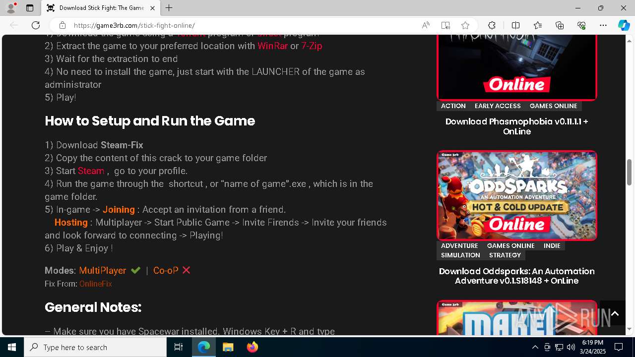Open the Favorites list icon
Image resolution: width=635 pixels, height=357 pixels.
coord(538,25)
